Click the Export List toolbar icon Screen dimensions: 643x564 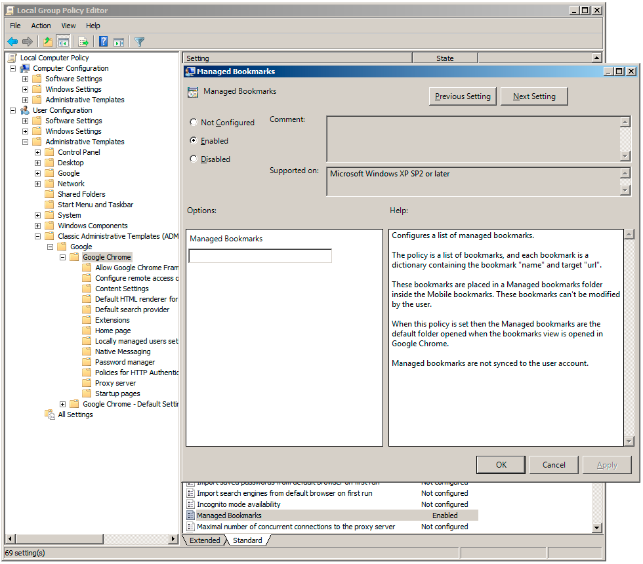[83, 41]
